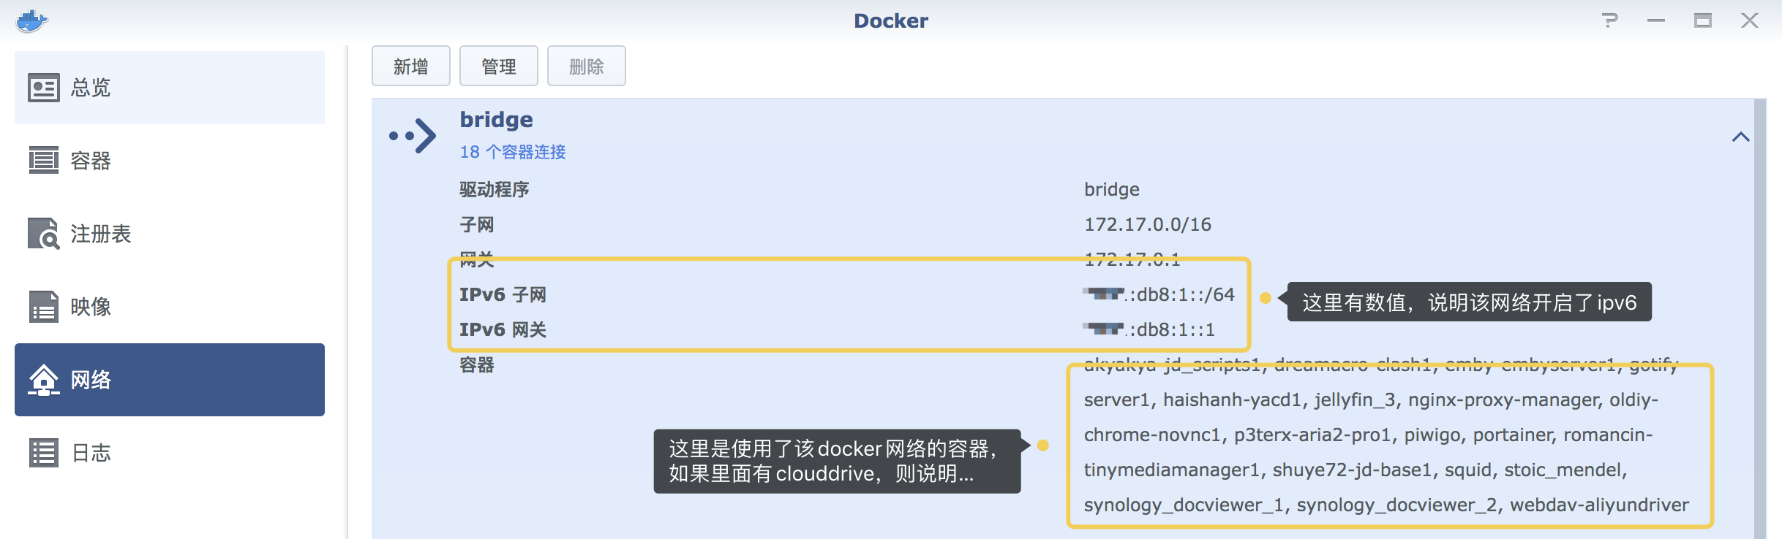Click the Image (映像) file icon

44,307
